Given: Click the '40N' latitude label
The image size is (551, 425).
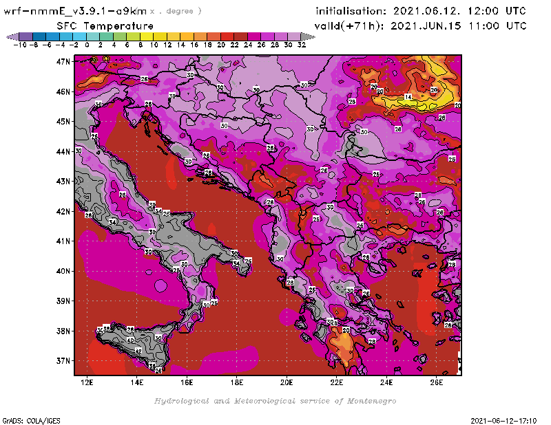Looking at the screenshot, I should (x=63, y=271).
